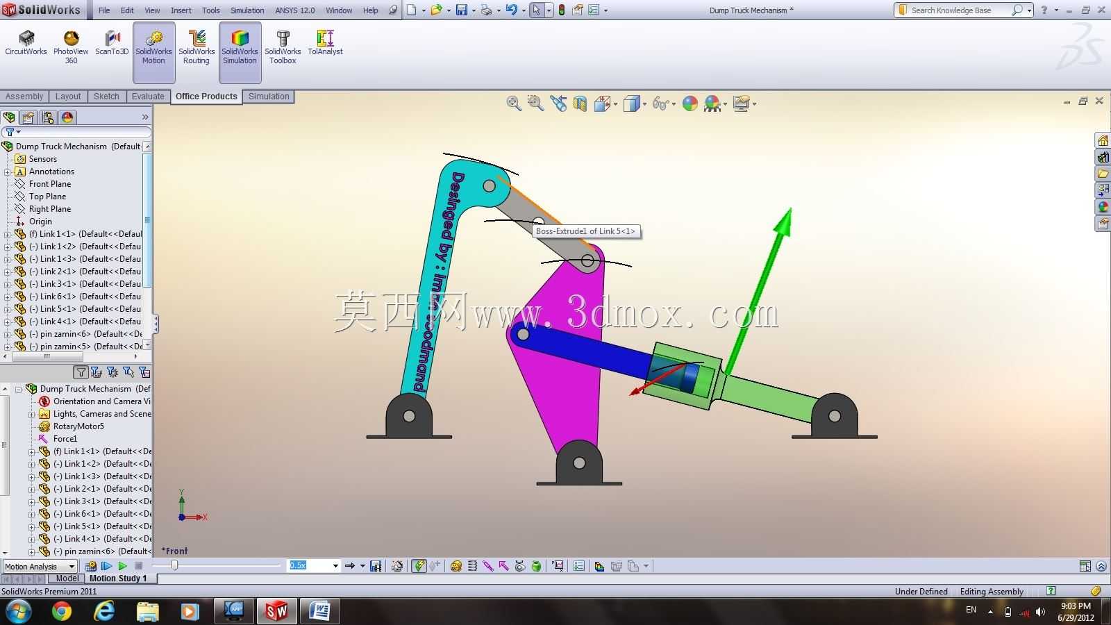
Task: Add Gravity with the green apple icon
Action: coord(536,566)
